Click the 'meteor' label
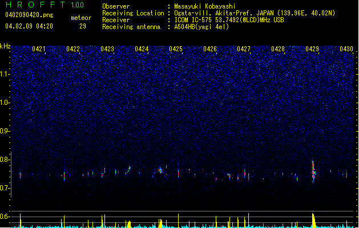359x228 pixels. coord(81,18)
